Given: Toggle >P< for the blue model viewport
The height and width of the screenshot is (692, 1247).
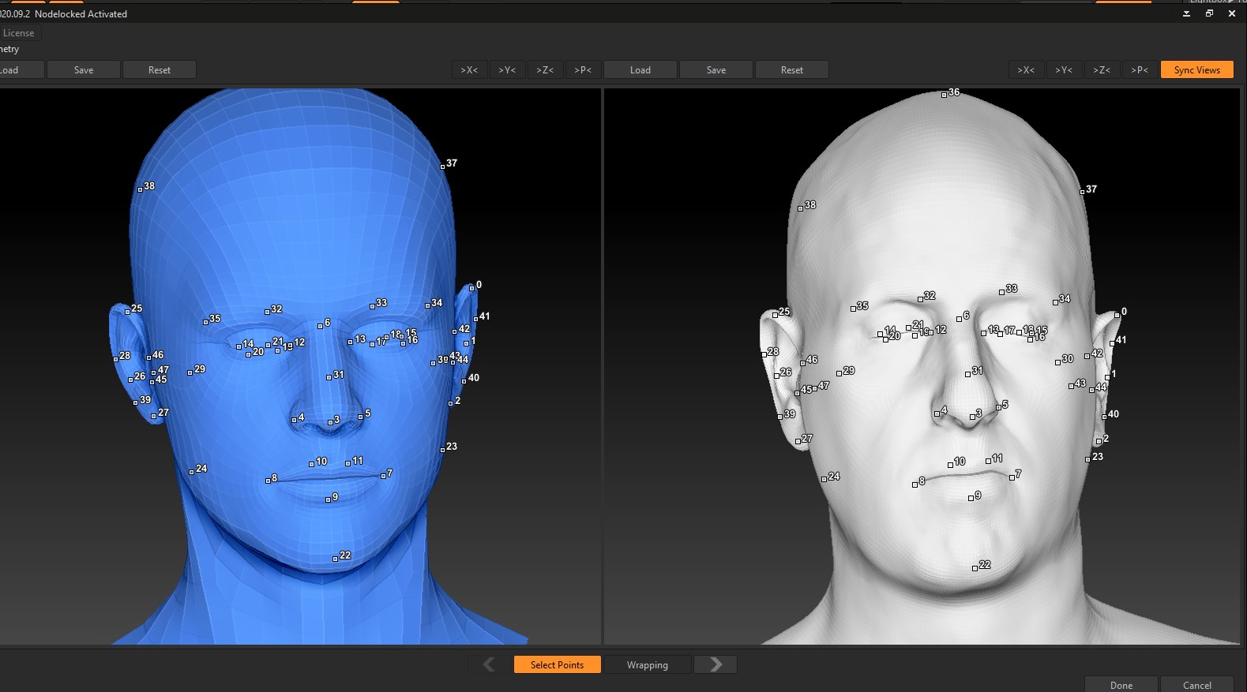Looking at the screenshot, I should coord(583,70).
